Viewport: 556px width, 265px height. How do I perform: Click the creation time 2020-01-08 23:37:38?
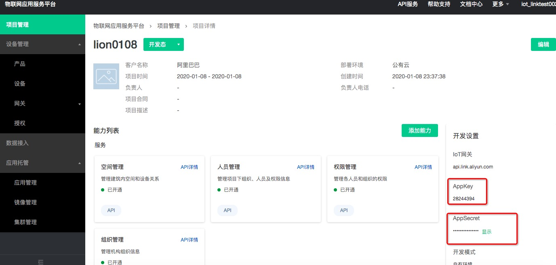point(419,76)
